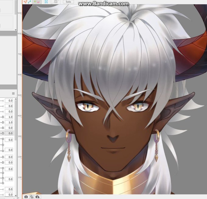Click the blue bounding box focus icon
Screen dimensions: 207x199
pos(46,2)
